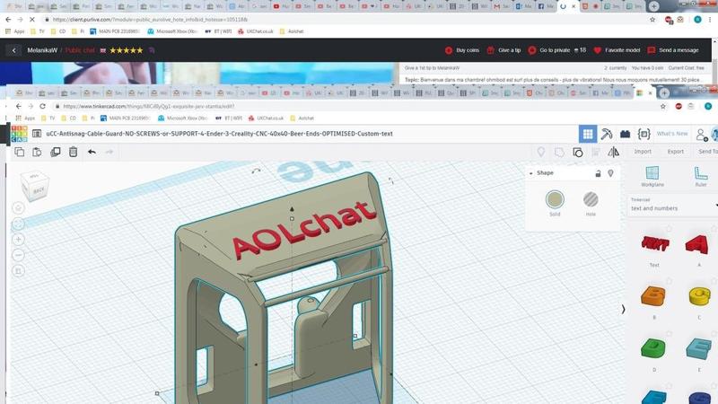Invite people with the add-user icon

(701, 134)
